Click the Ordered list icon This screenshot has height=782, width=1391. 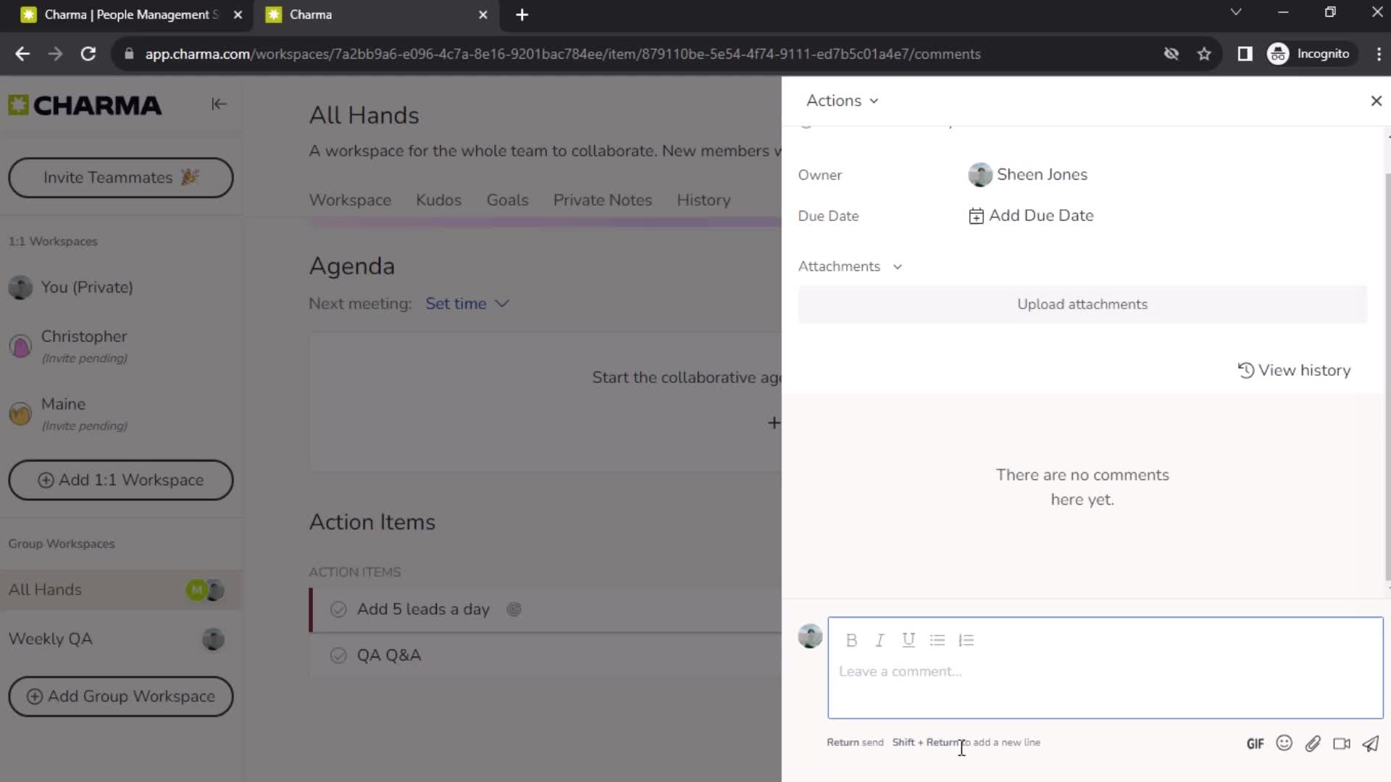tap(968, 640)
